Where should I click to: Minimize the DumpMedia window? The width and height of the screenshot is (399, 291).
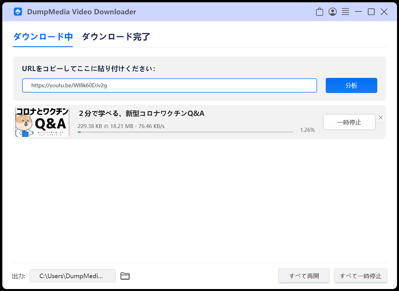pos(358,11)
